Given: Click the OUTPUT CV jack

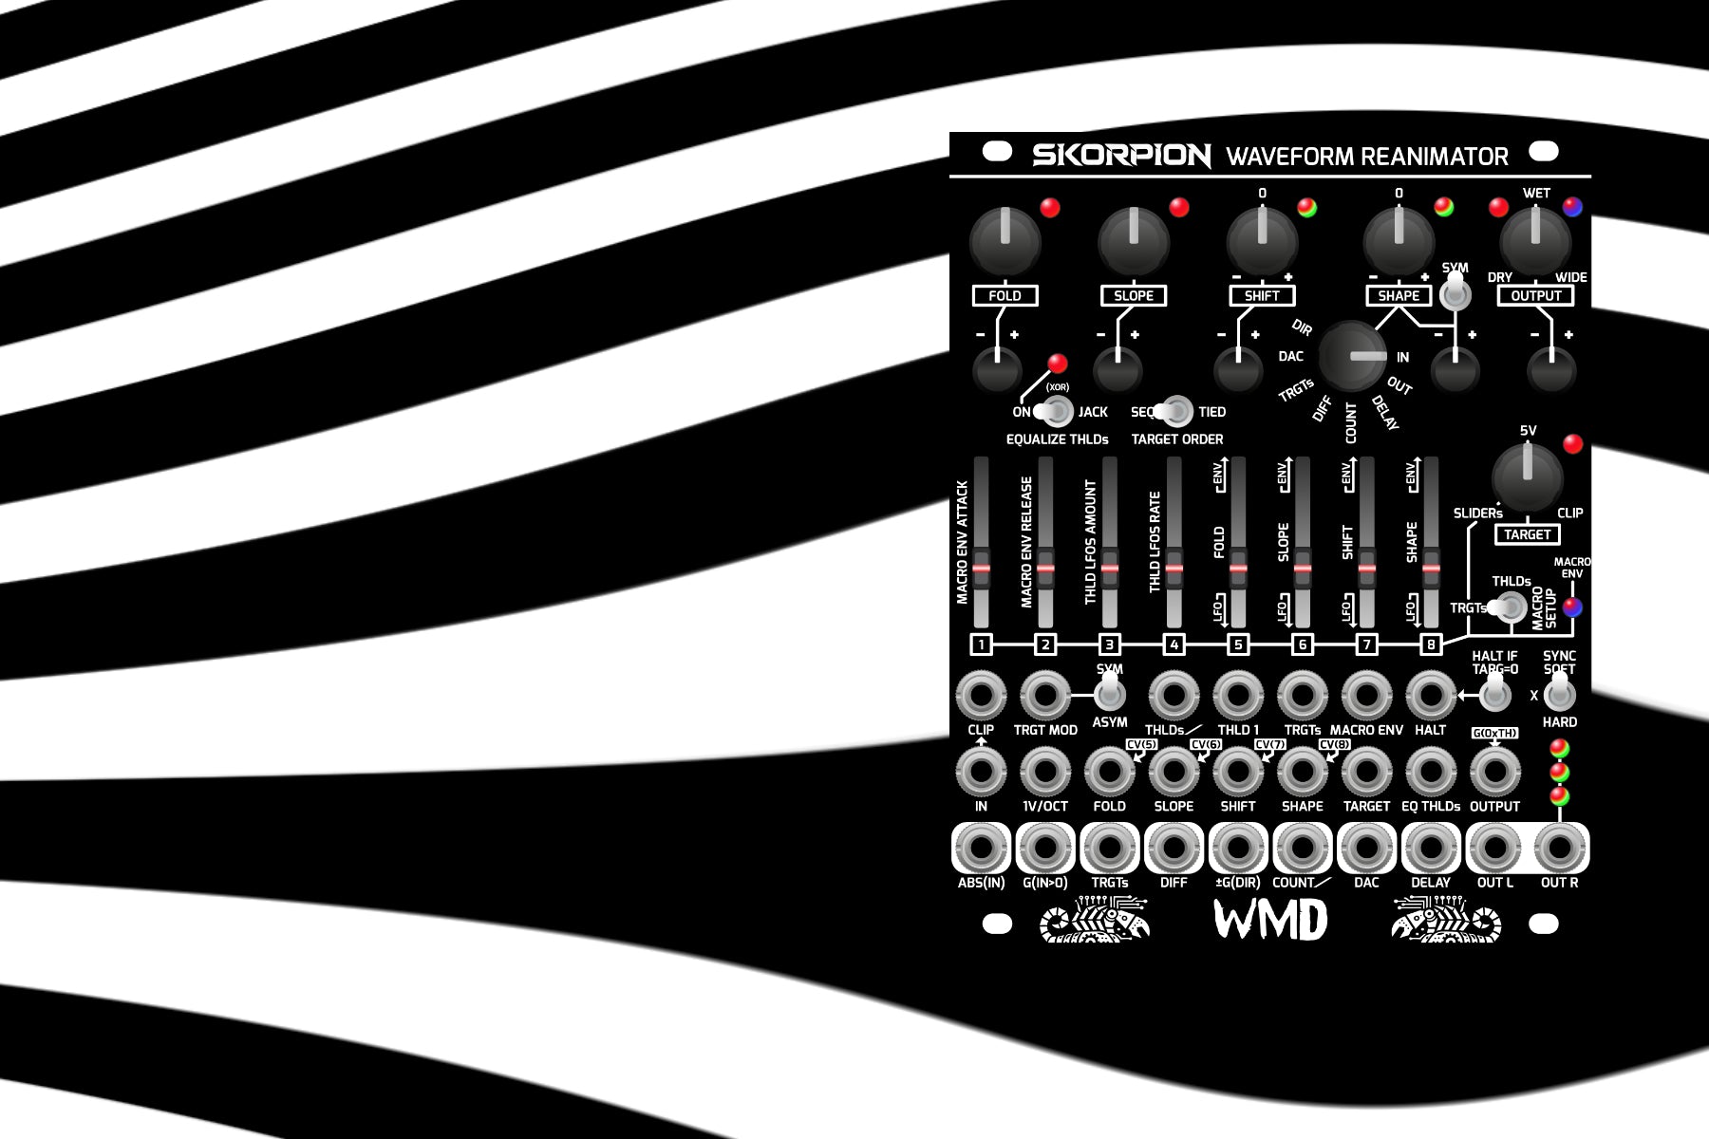Looking at the screenshot, I should click(x=1494, y=773).
